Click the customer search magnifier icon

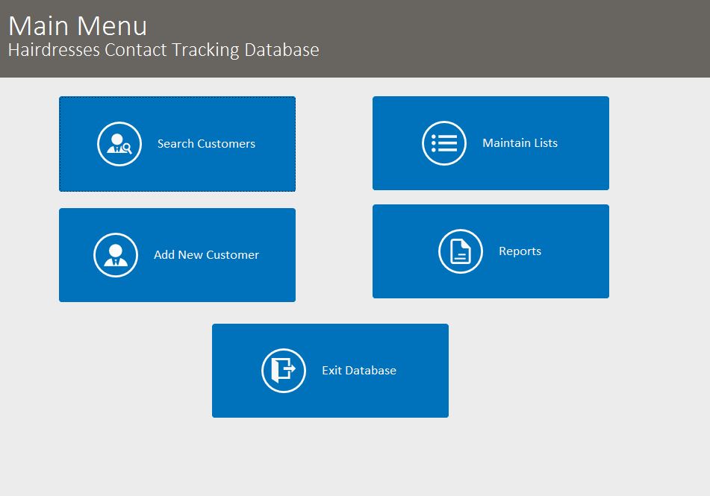point(119,144)
